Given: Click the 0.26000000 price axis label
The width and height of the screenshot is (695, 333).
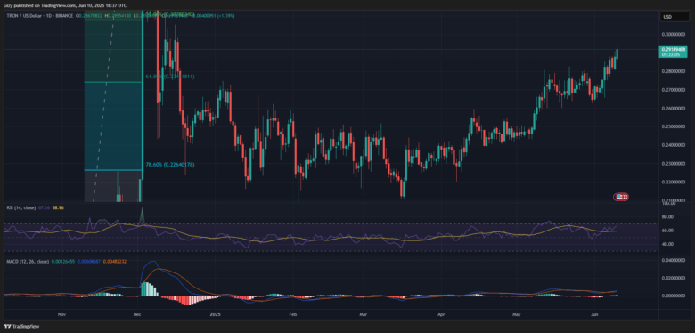Looking at the screenshot, I should pyautogui.click(x=674, y=108).
